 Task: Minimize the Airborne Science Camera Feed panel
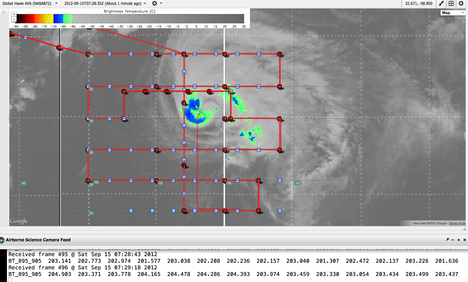(453, 240)
